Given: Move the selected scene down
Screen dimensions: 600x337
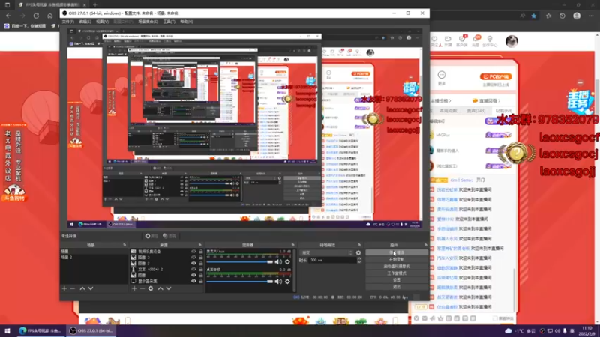Looking at the screenshot, I should click(x=91, y=288).
